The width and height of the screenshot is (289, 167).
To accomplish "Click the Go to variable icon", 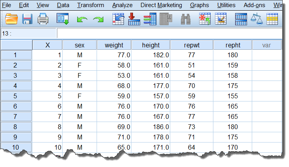I will pos(134,19).
